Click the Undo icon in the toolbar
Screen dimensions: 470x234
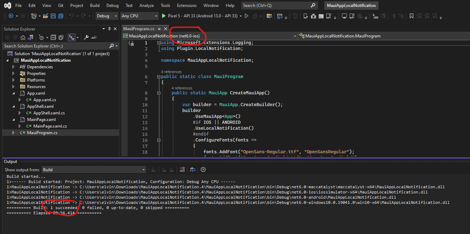tap(72, 16)
